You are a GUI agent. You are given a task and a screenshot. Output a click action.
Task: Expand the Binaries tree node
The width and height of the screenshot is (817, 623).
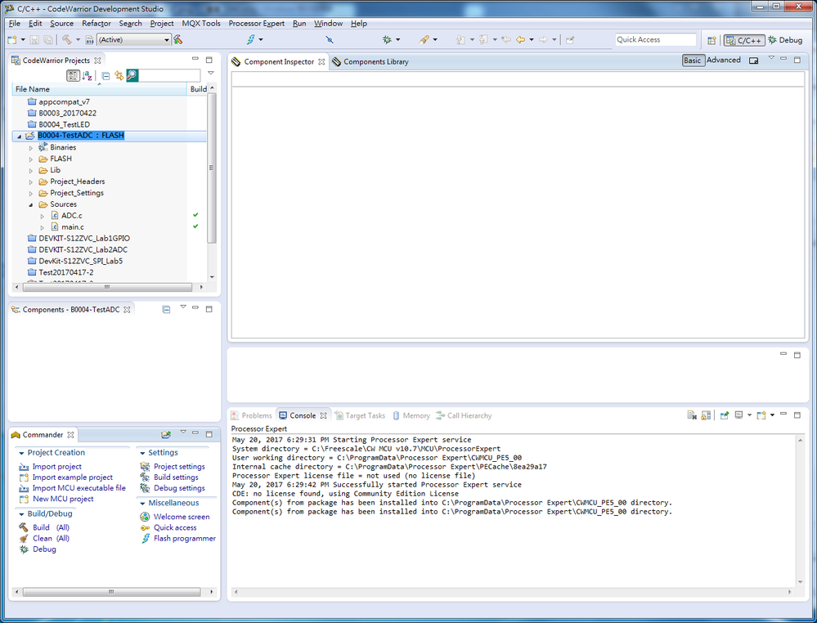point(31,148)
